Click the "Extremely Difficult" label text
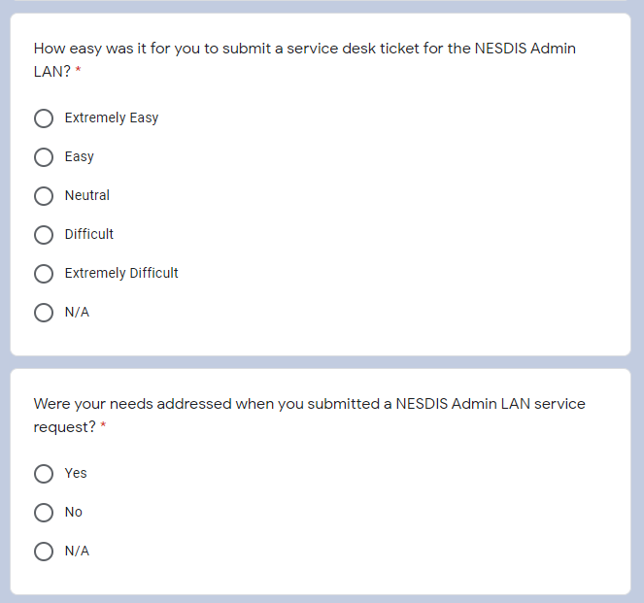The height and width of the screenshot is (603, 644). coord(121,274)
